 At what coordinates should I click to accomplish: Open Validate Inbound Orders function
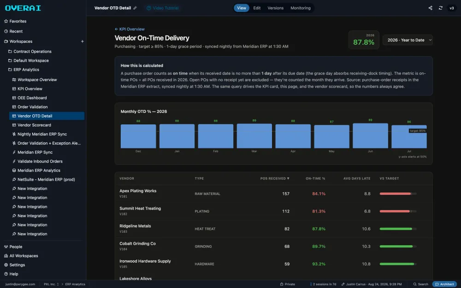coord(37,161)
